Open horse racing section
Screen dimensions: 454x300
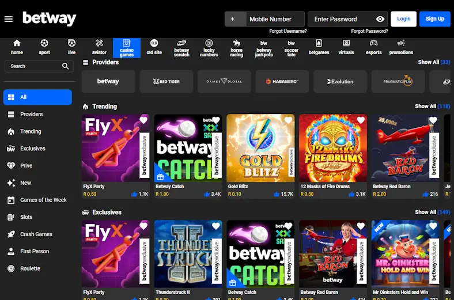237,48
